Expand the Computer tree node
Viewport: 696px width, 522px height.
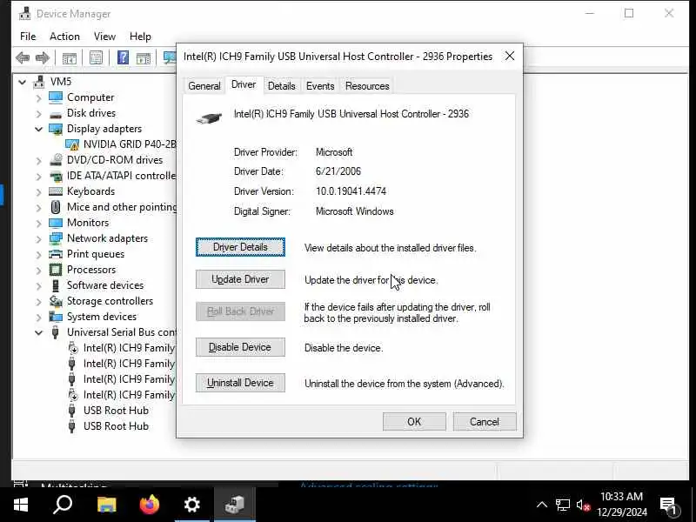38,97
